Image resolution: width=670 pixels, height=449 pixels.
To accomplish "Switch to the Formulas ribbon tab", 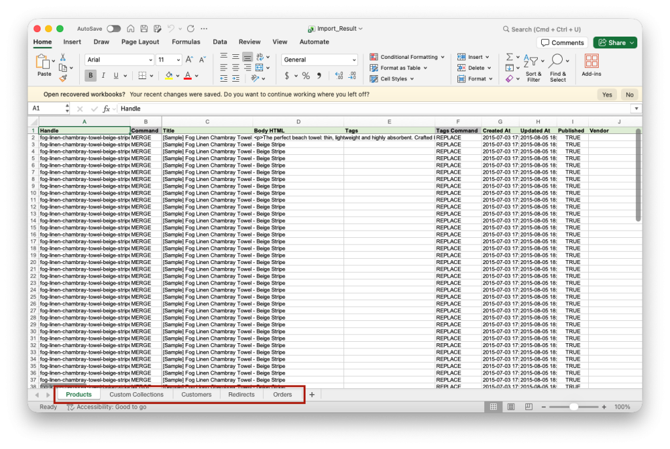I will point(186,41).
